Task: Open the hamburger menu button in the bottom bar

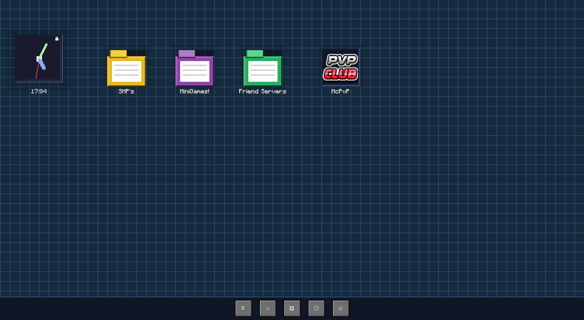Action: click(x=243, y=308)
